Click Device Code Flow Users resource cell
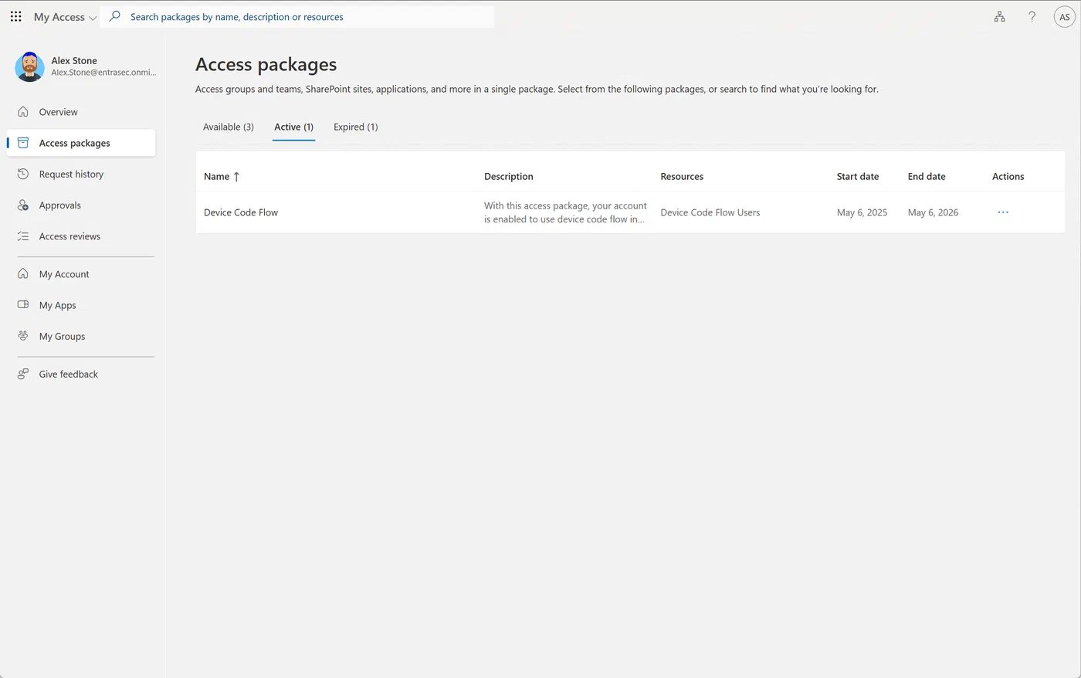Image resolution: width=1081 pixels, height=678 pixels. click(x=710, y=212)
